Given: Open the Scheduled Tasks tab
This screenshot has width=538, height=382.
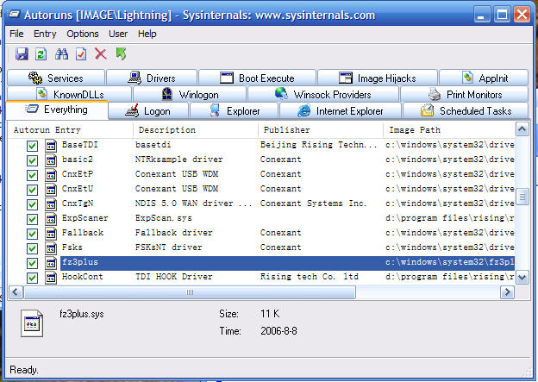Looking at the screenshot, I should point(466,111).
